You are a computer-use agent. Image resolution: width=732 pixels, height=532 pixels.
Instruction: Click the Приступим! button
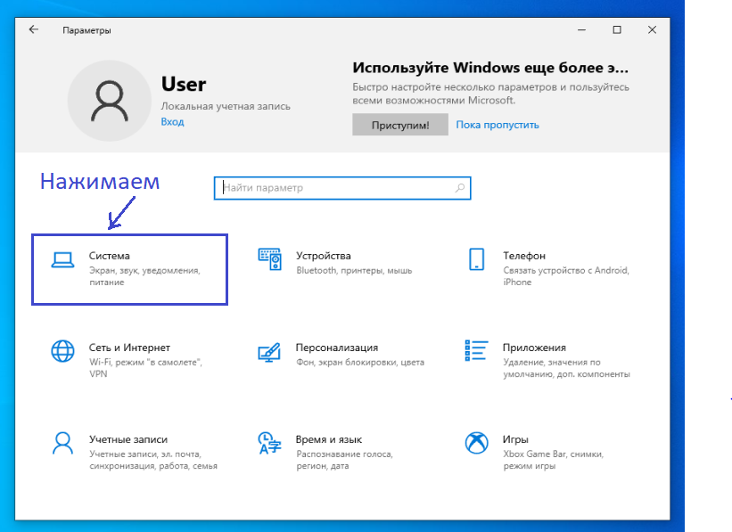pos(400,125)
